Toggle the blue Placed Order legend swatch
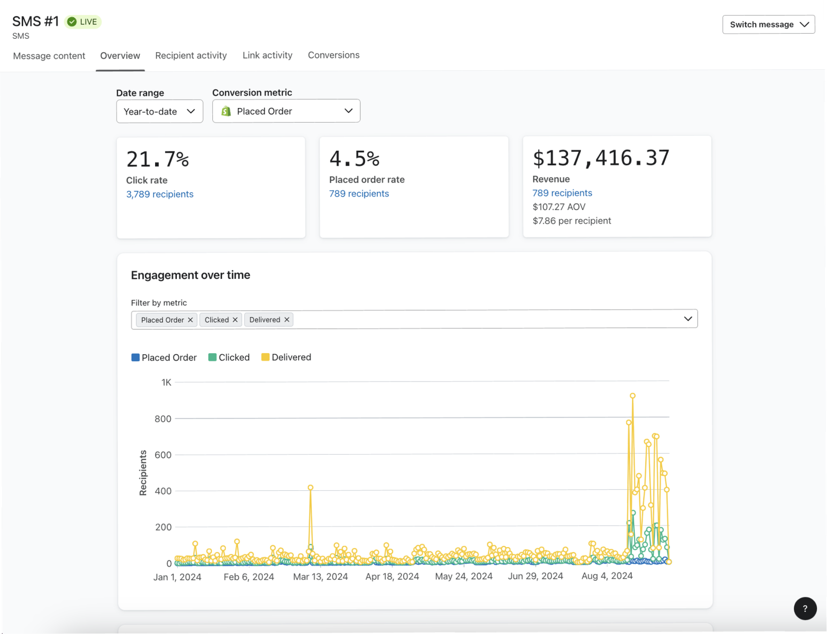 click(135, 357)
